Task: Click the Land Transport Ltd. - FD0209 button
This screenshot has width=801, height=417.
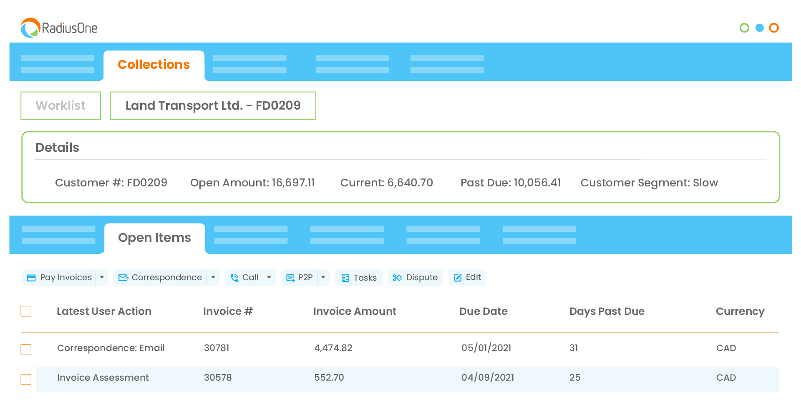Action: [213, 106]
